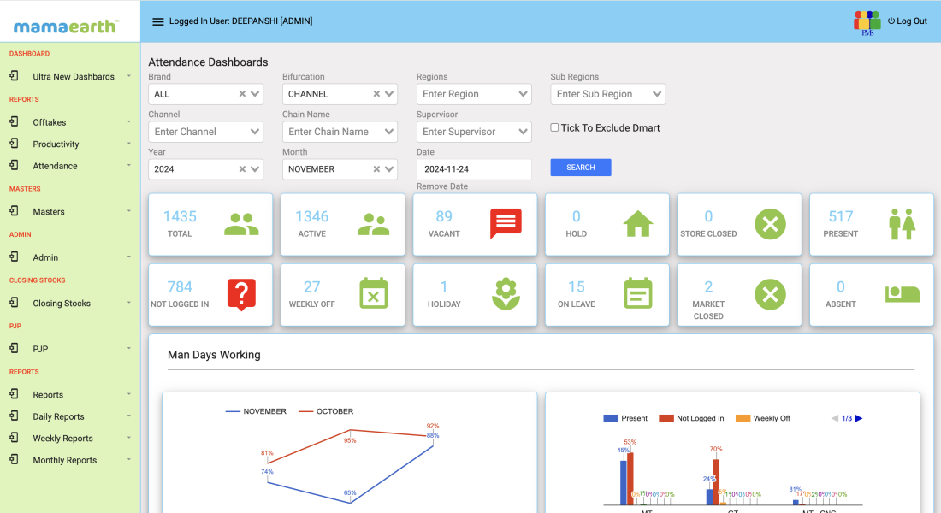Open the Year dropdown arrow

255,169
